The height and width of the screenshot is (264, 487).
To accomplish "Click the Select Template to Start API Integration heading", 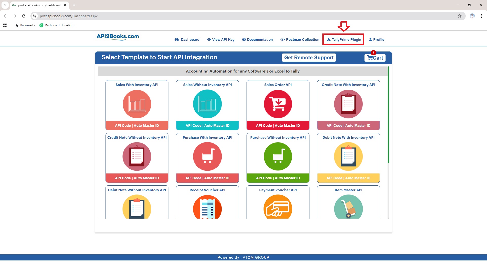I will 159,57.
